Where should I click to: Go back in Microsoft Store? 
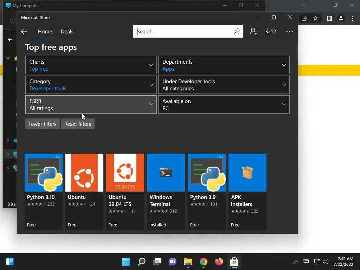[x=24, y=31]
